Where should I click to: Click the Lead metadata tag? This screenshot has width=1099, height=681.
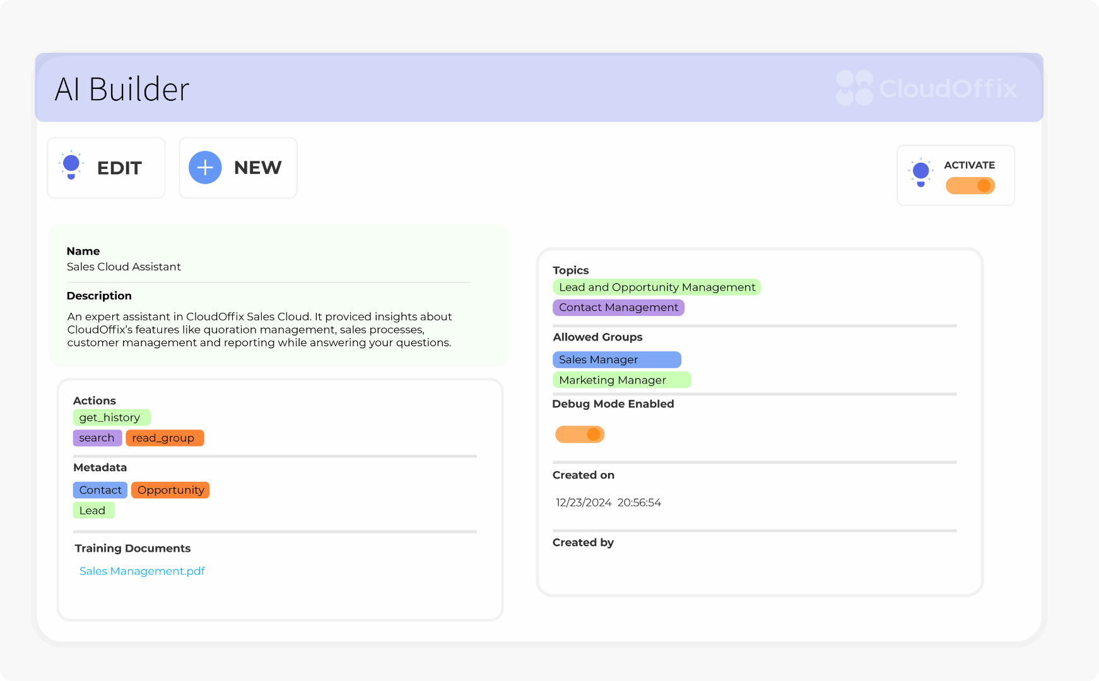93,510
